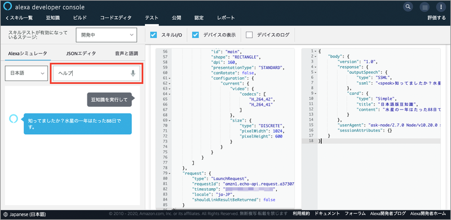
Task: Switch to the 音声と語調 tab
Action: (x=126, y=53)
